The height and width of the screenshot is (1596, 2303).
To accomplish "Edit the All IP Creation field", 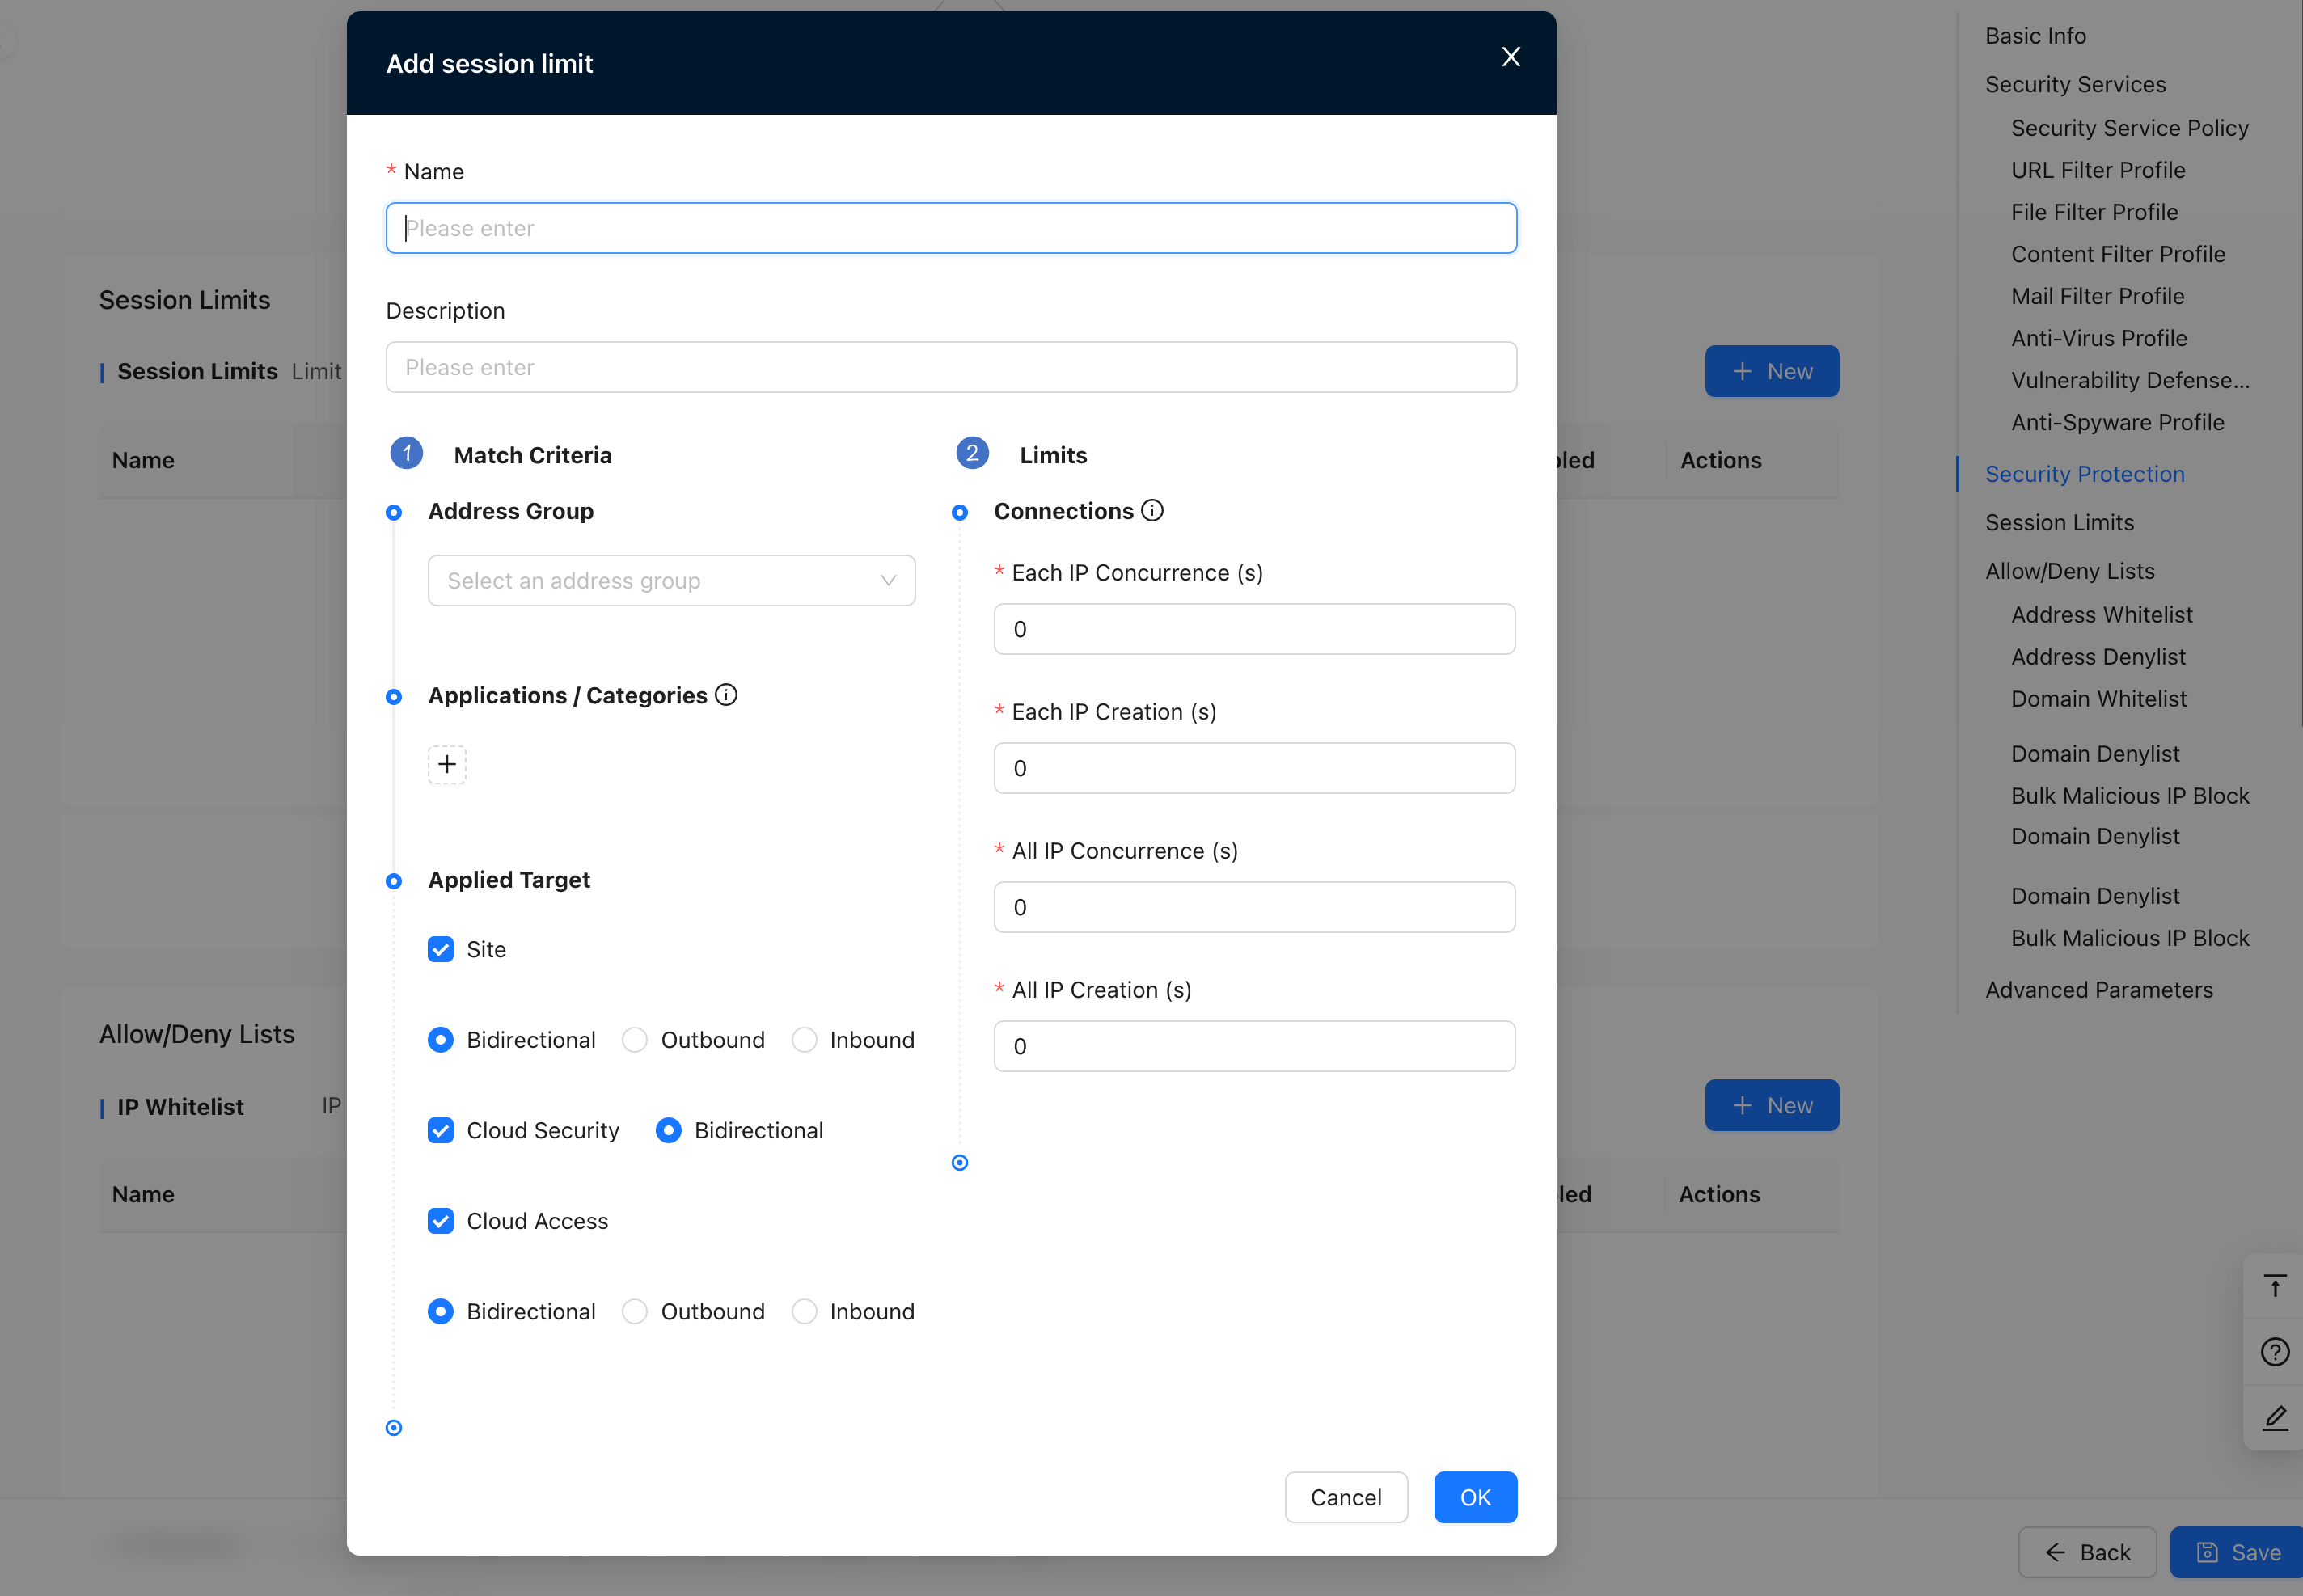I will 1254,1046.
